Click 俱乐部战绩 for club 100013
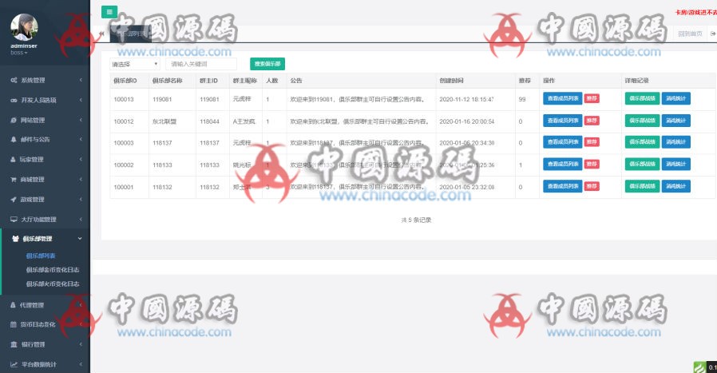 pyautogui.click(x=643, y=98)
